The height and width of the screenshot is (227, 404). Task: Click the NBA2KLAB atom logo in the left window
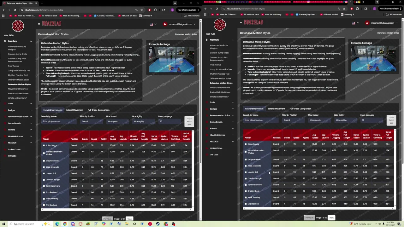[x=18, y=26]
